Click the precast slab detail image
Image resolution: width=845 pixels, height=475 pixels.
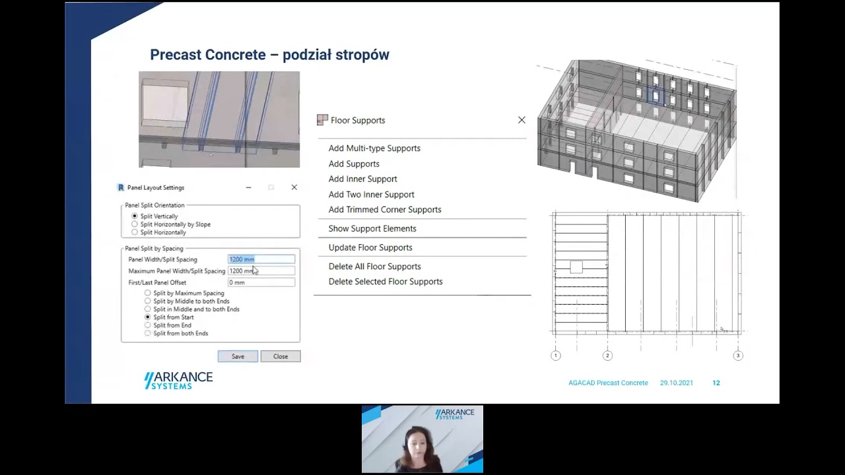[x=219, y=119]
